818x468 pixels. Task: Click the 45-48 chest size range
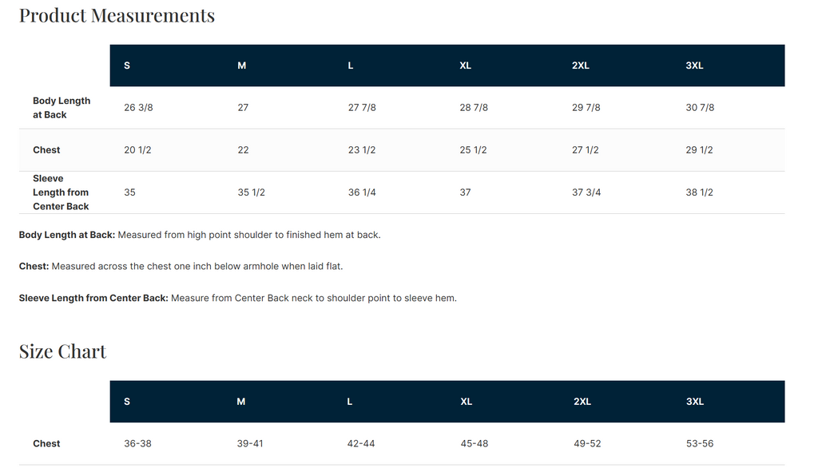coord(475,443)
